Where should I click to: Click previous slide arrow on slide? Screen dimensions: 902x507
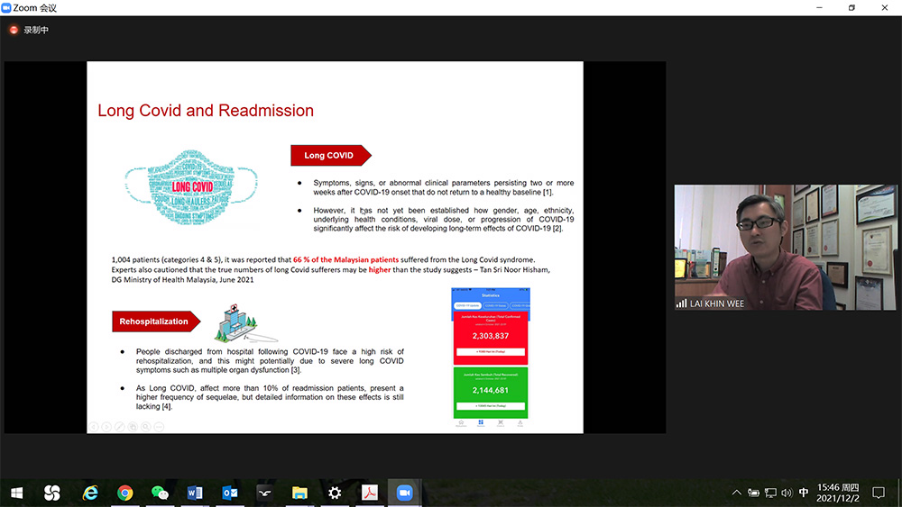[93, 427]
